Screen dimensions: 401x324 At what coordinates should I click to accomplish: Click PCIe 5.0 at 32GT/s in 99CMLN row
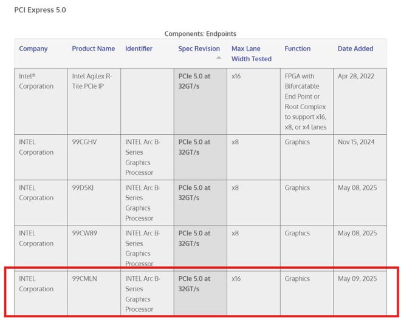[x=194, y=284]
